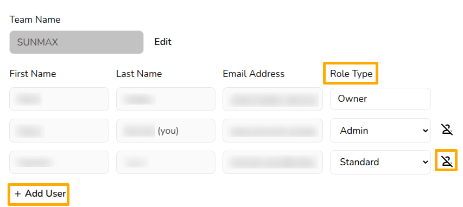Select the Admin row email address field
The image size is (463, 207).
[272, 131]
